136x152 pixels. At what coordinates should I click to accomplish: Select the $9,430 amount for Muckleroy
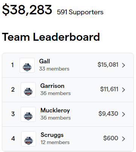(x=108, y=114)
